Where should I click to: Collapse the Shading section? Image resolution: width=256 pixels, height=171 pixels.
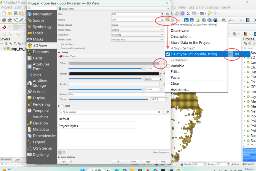(x=59, y=52)
